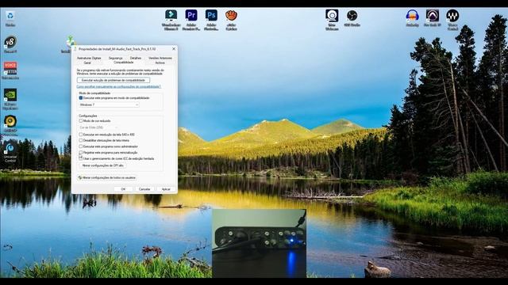Screen dimensions: 508x285
Task: Switch to the Geral tab
Action: pyautogui.click(x=87, y=63)
